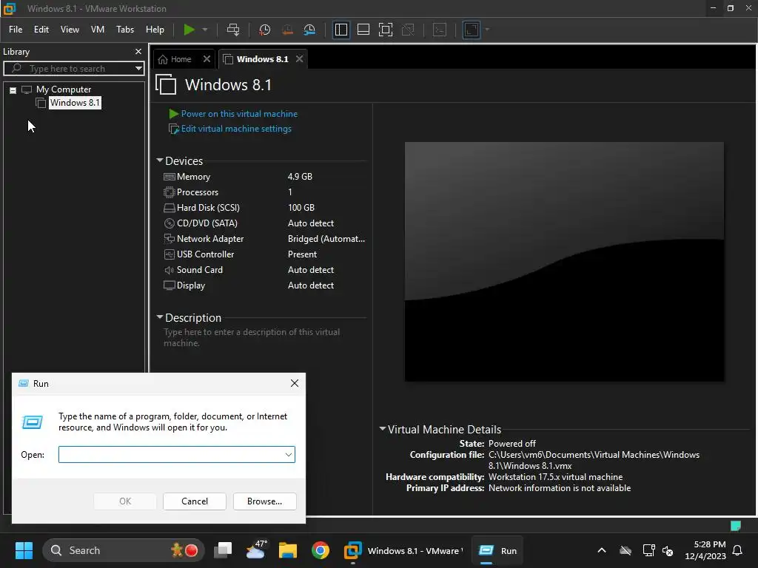Click the console view toolbar icon
The width and height of the screenshot is (758, 568).
(440, 30)
